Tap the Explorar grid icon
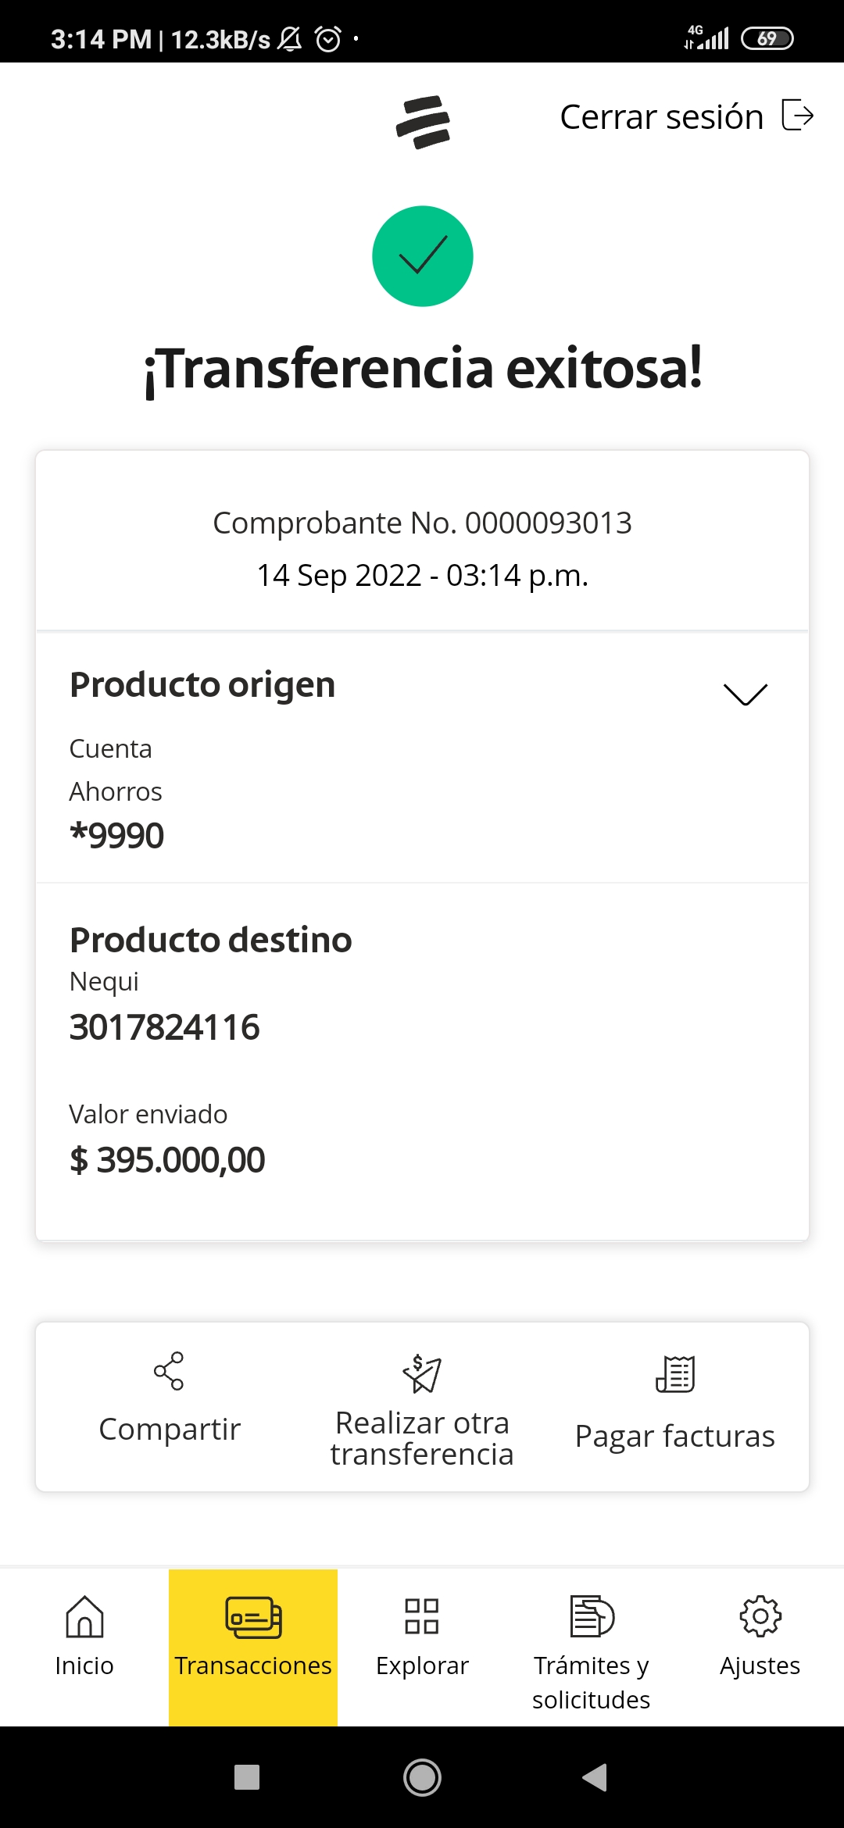 click(x=422, y=1616)
